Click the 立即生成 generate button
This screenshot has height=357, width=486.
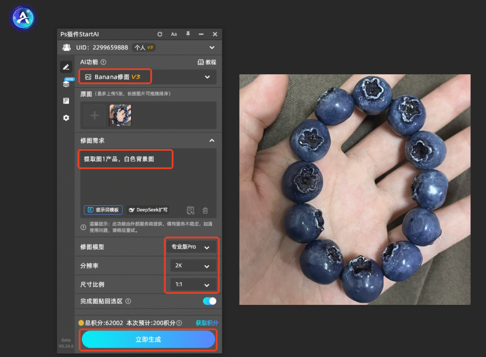click(x=148, y=339)
